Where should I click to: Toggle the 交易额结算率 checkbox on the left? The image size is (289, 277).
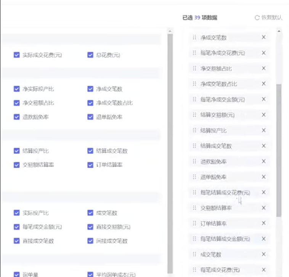(x=17, y=165)
